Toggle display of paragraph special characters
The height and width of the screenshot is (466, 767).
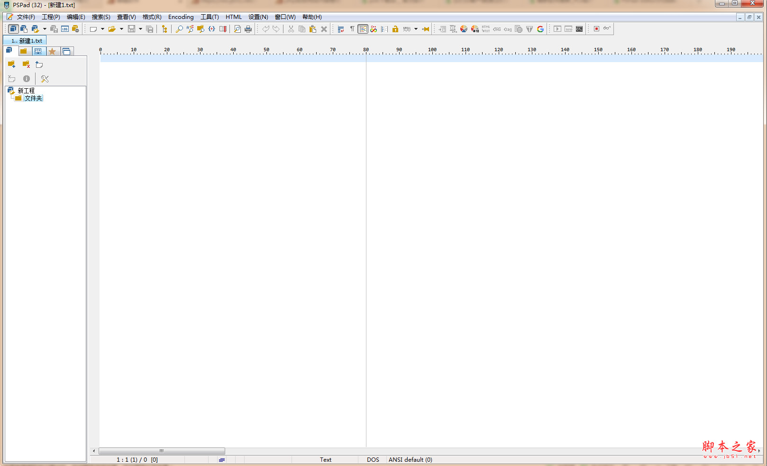[352, 29]
